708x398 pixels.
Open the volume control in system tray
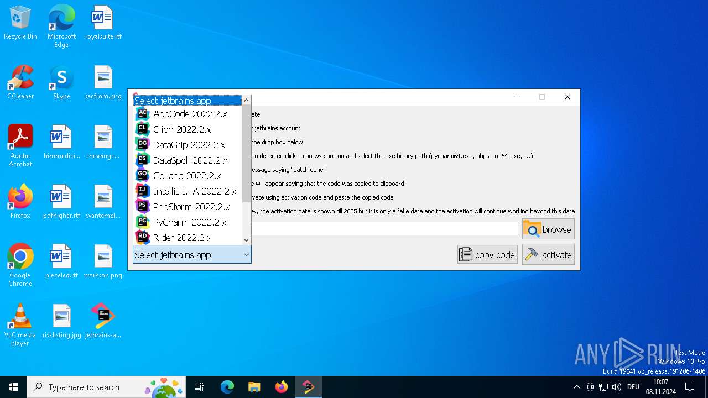click(617, 387)
